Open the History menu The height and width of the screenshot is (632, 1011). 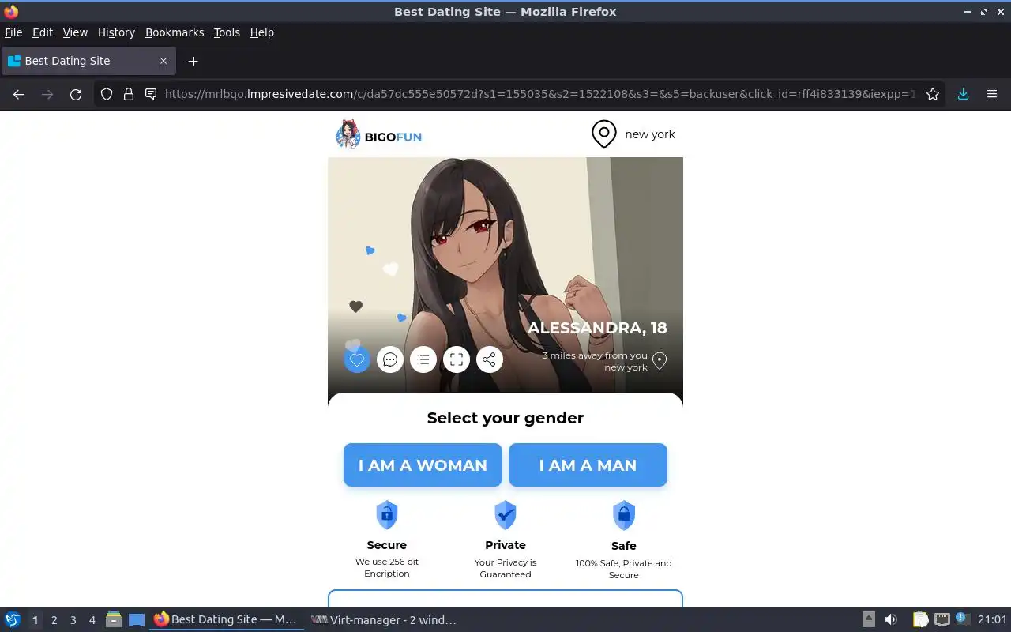(116, 32)
